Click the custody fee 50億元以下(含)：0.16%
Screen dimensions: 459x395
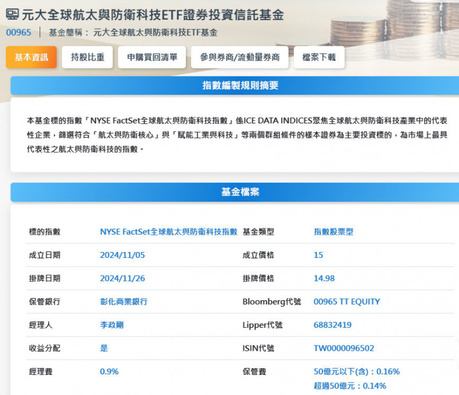[356, 371]
